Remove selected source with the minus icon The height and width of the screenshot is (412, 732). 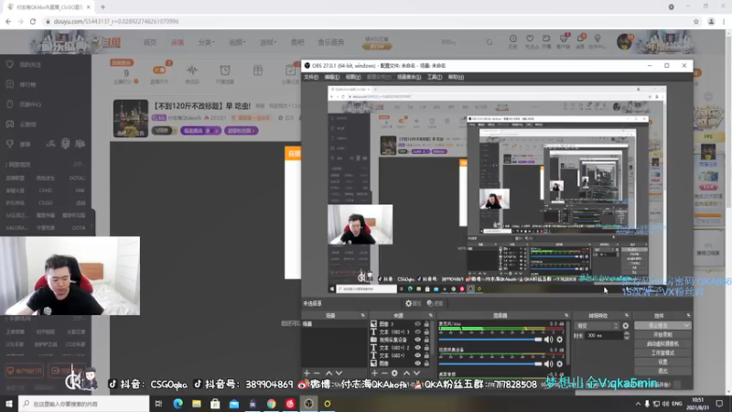tap(384, 374)
